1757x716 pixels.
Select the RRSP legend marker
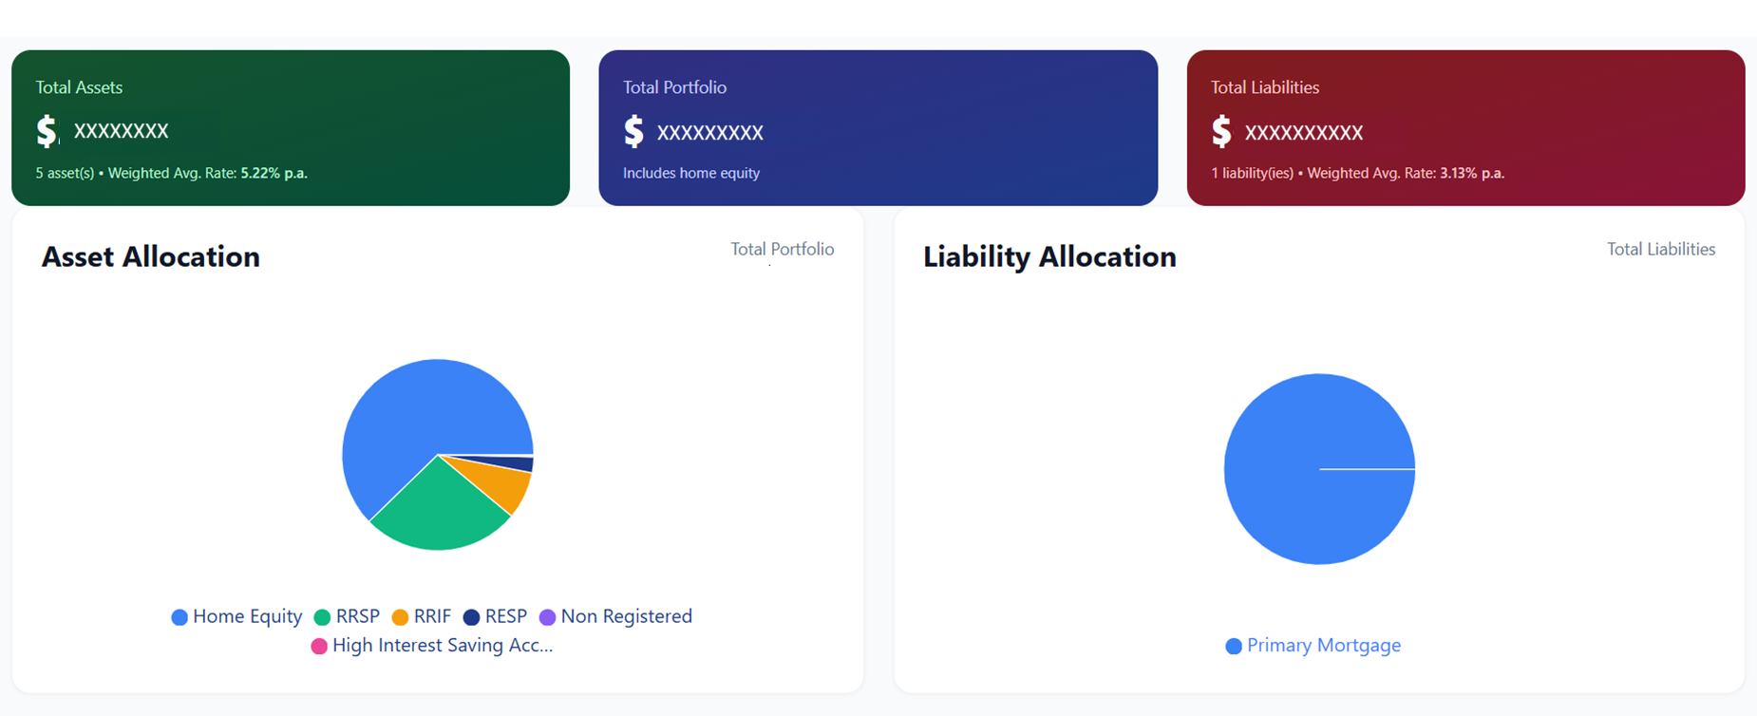click(x=320, y=616)
